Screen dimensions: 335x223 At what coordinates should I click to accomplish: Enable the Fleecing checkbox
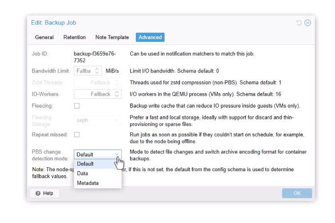point(77,106)
